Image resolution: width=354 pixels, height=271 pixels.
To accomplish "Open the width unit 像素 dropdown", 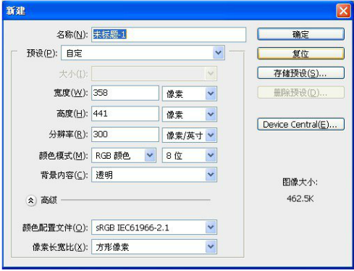I will click(190, 93).
